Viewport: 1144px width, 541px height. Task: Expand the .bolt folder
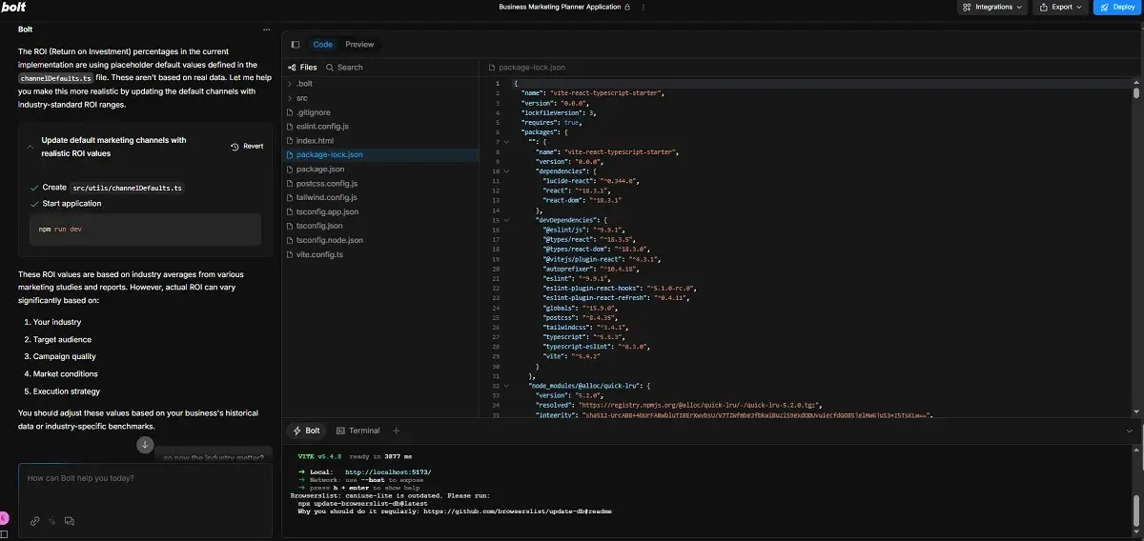381,84
